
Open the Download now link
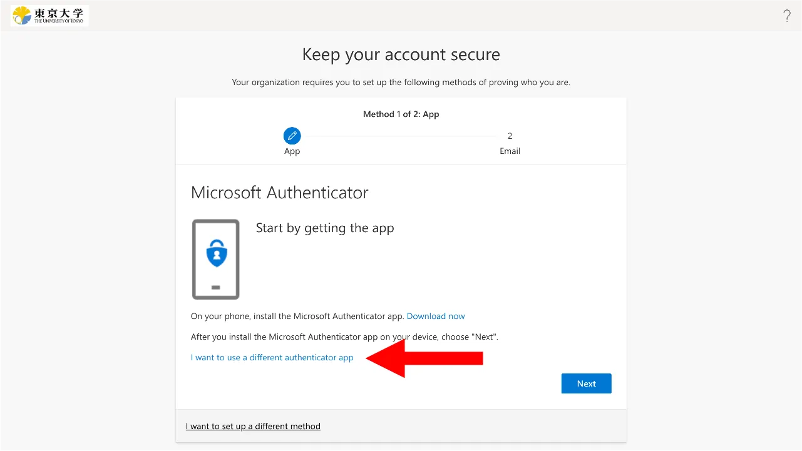[436, 316]
